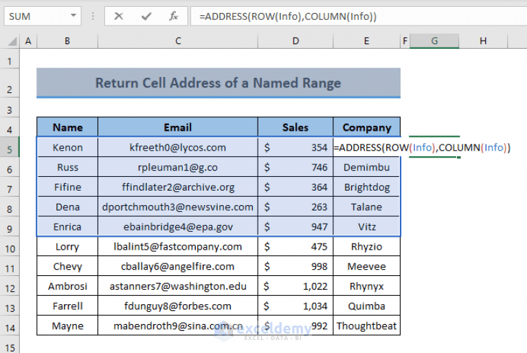Screen dimensions: 527x353
Task: Select cell containing 'Farrell'
Action: pyautogui.click(x=67, y=306)
